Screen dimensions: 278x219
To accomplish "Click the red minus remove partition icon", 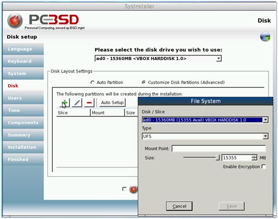I will click(89, 103).
